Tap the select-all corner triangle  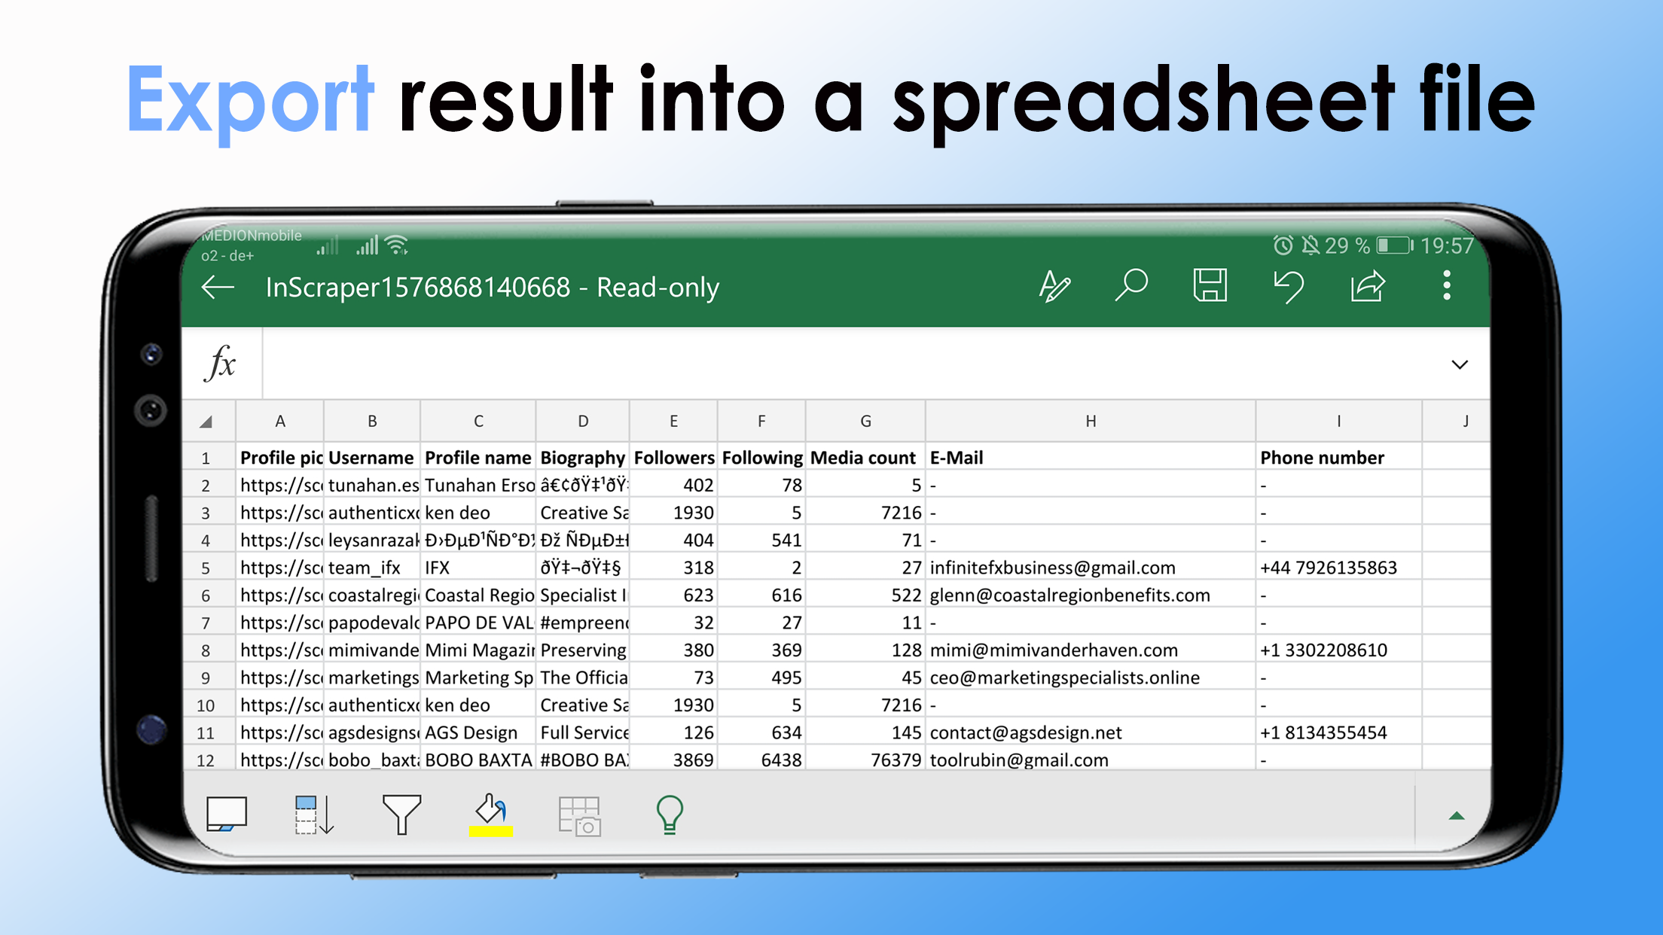click(x=206, y=422)
